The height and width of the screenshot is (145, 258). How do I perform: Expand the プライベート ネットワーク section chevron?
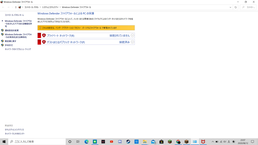(132, 35)
